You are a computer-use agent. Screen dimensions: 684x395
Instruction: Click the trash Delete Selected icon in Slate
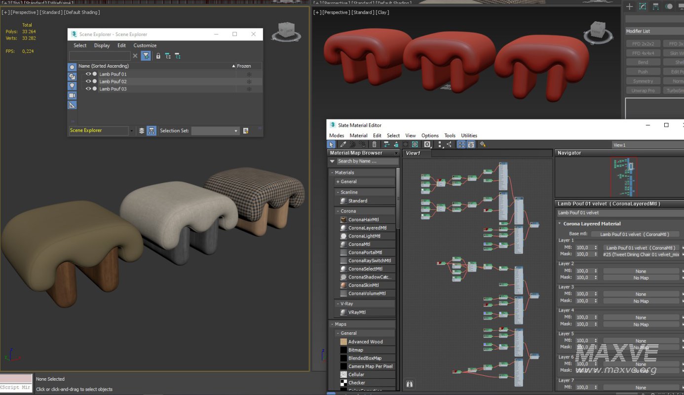coord(374,145)
